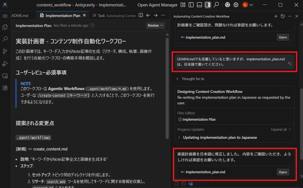Click the editor vertical scrollbar
The height and width of the screenshot is (188, 303).
point(167,88)
